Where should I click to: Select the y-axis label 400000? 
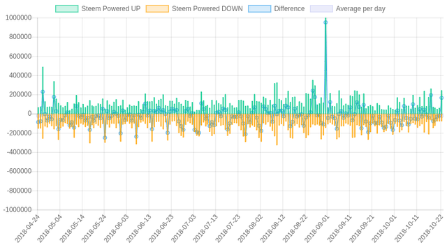tap(20, 75)
